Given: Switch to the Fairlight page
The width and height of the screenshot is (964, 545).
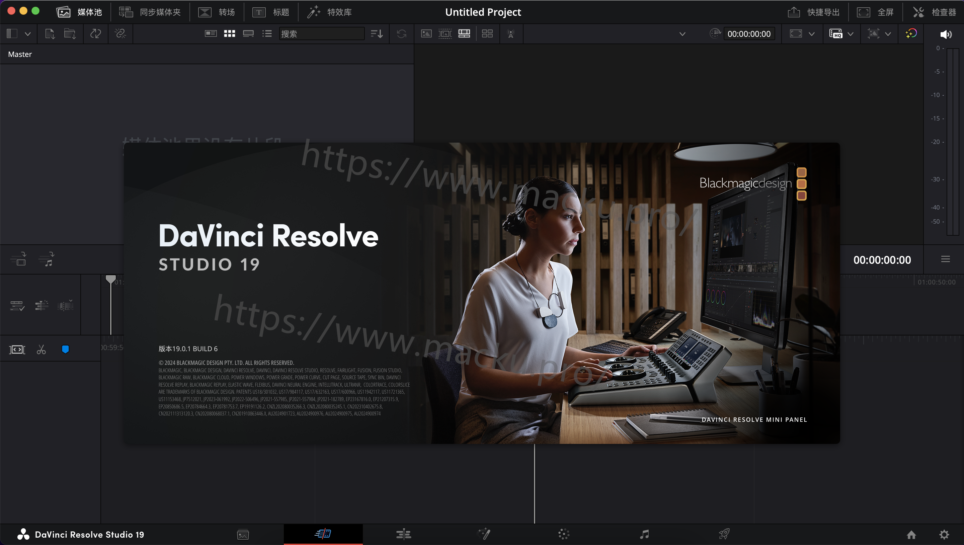Looking at the screenshot, I should [x=644, y=535].
